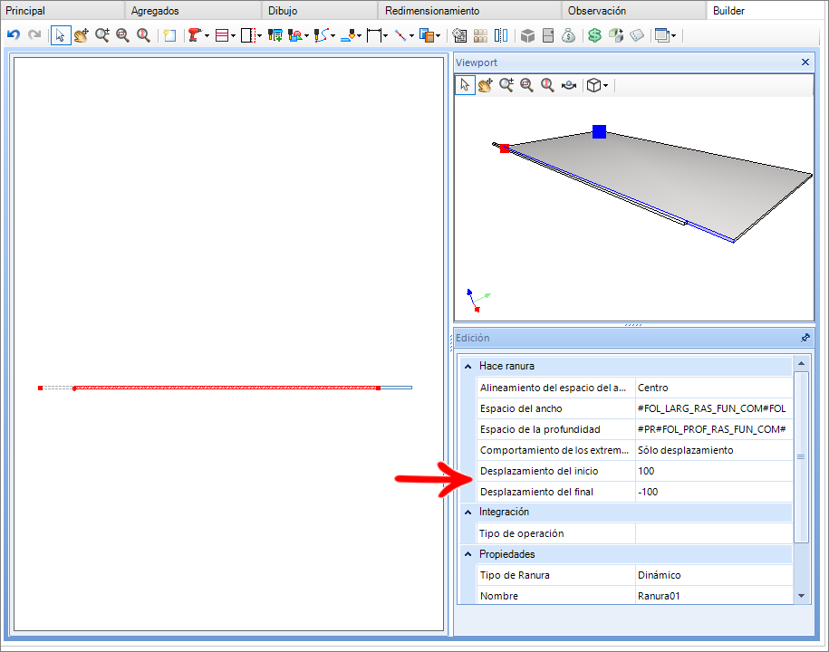Toggle the main toolbar pointer select tool

[x=61, y=35]
